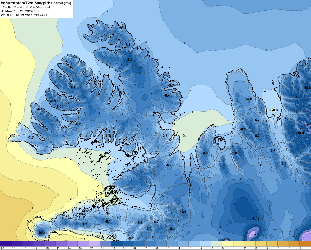The image size is (311, 250).
Task: Click the -8.6 temperature label
Action: point(72,88)
